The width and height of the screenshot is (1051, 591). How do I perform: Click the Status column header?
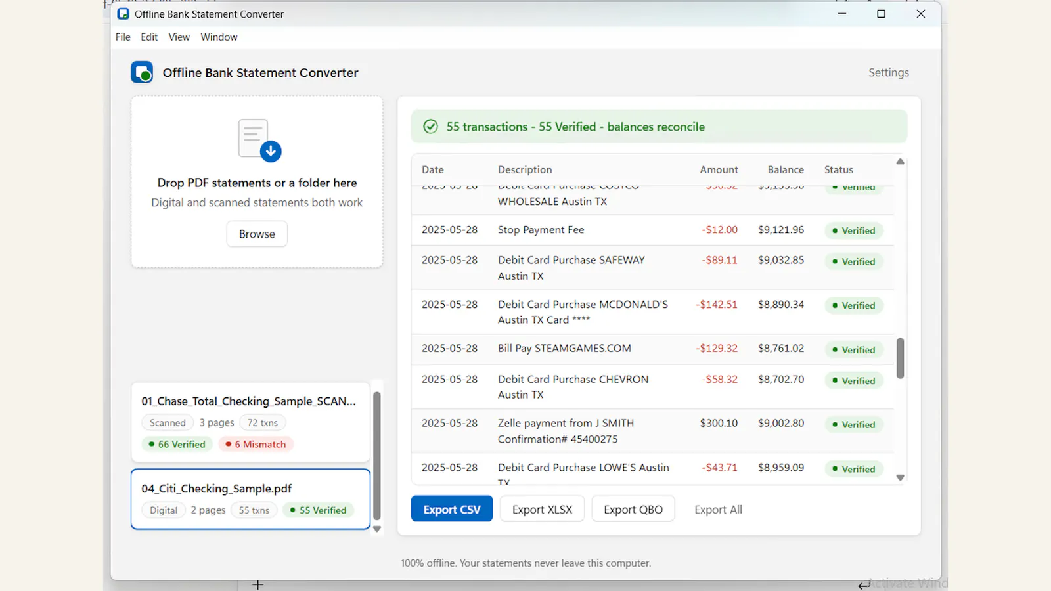click(839, 169)
